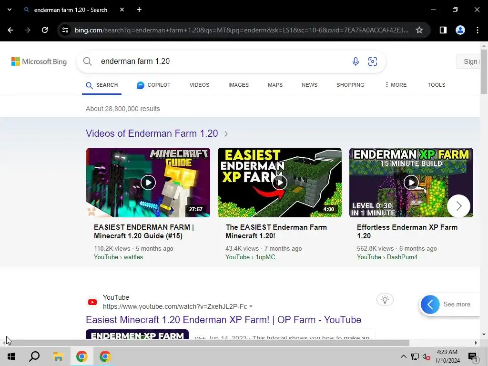Open Easiest Minecraft 1.20 Enderman XP Farm result

[224, 320]
